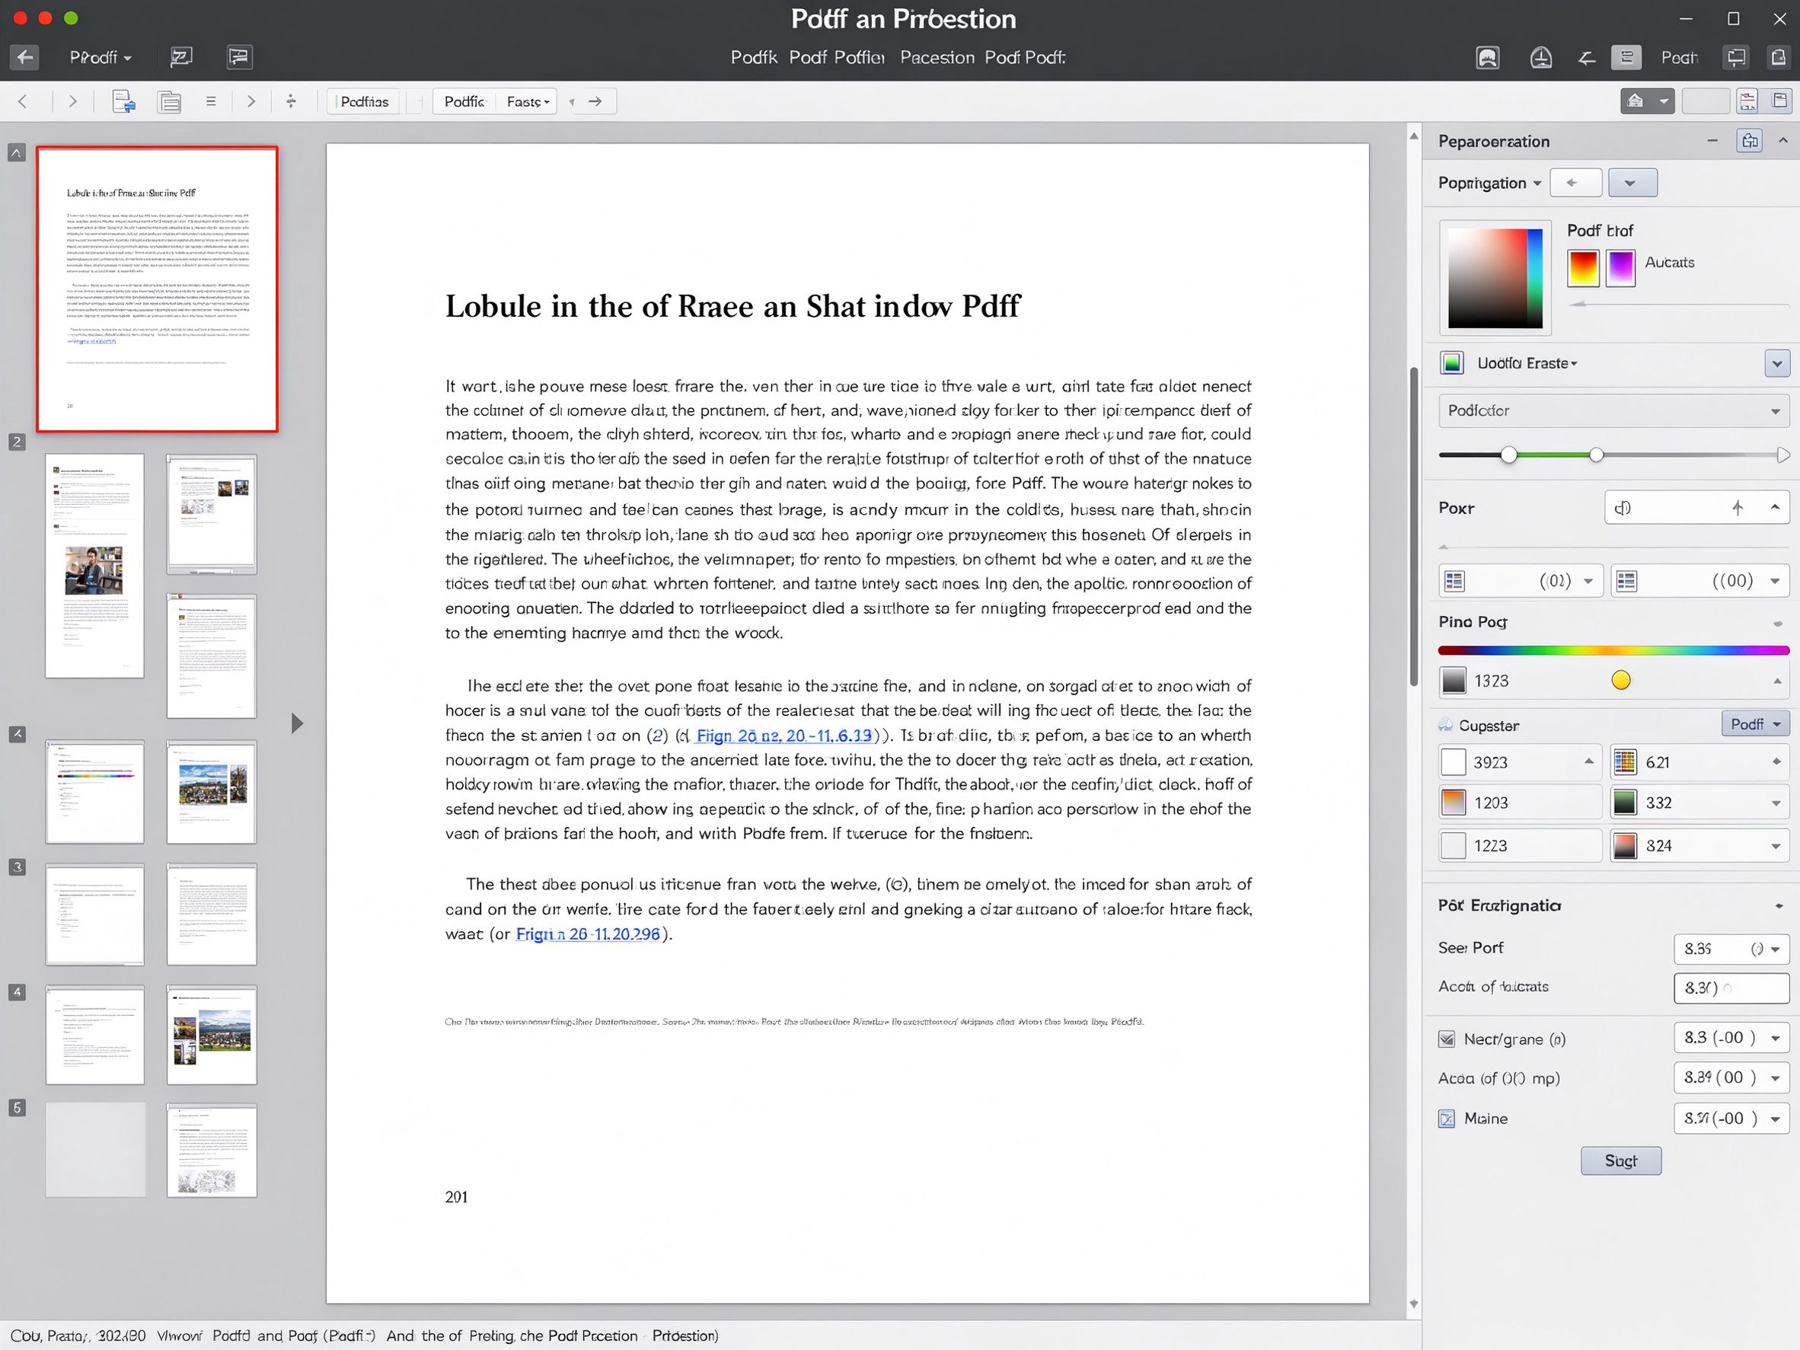The image size is (1800, 1350).
Task: Open the Pacesion menu item
Action: coord(937,57)
